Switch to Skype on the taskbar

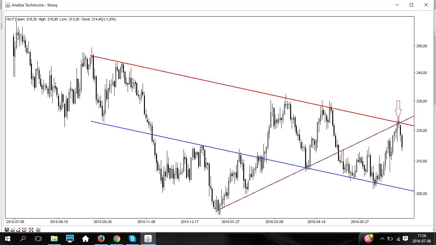[132, 238]
